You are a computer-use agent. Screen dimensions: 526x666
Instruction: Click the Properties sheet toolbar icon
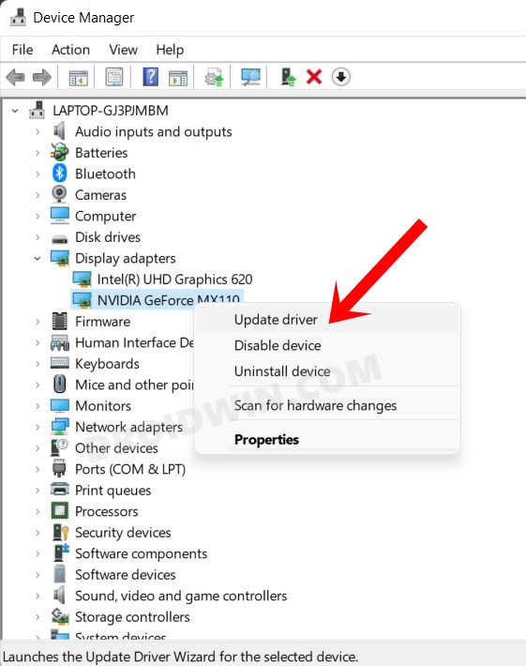(114, 77)
